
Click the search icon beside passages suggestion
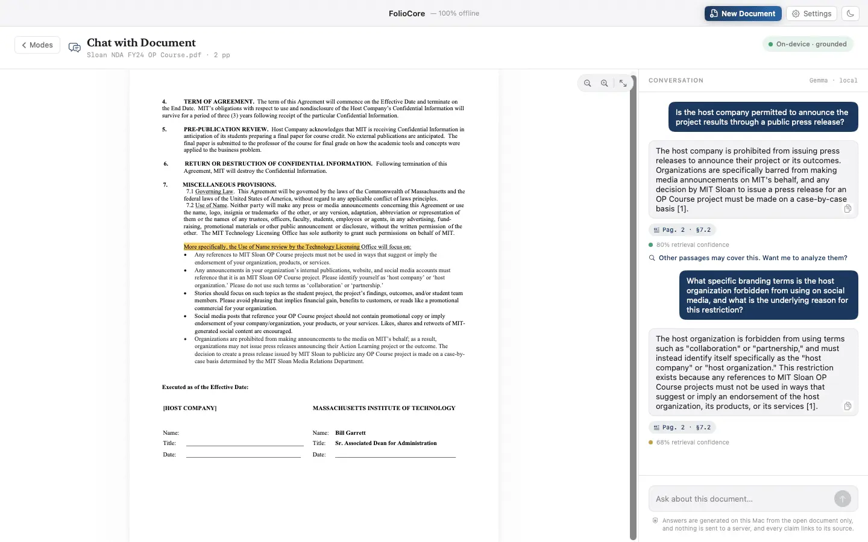[x=652, y=258]
